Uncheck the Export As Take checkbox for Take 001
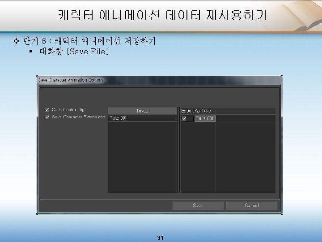Image resolution: width=322 pixels, height=242 pixels. tap(184, 118)
